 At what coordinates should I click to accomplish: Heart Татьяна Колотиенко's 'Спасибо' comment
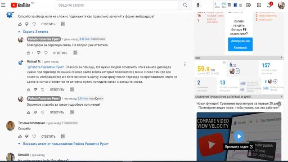pos(34,136)
